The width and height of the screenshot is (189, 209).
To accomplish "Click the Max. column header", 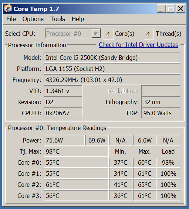I will 145,151.
